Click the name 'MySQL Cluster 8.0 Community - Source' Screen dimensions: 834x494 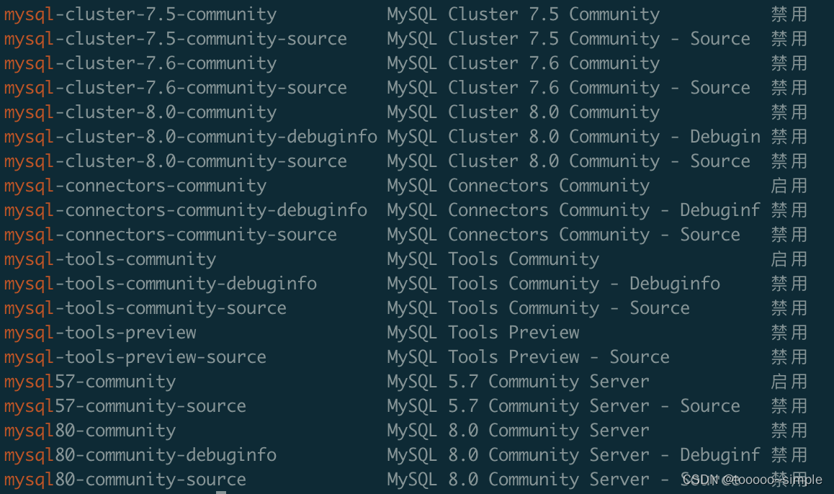point(568,161)
